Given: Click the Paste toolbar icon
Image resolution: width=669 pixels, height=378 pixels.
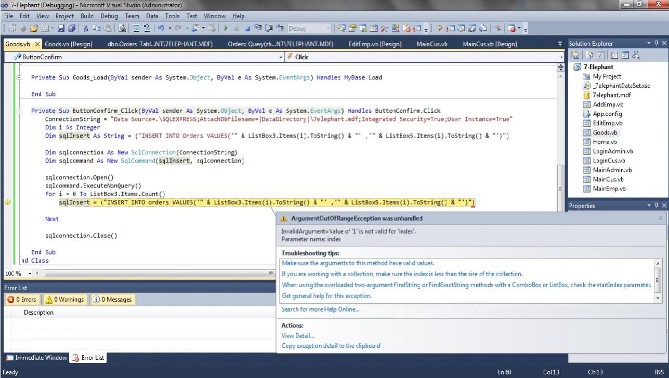Looking at the screenshot, I should click(107, 29).
